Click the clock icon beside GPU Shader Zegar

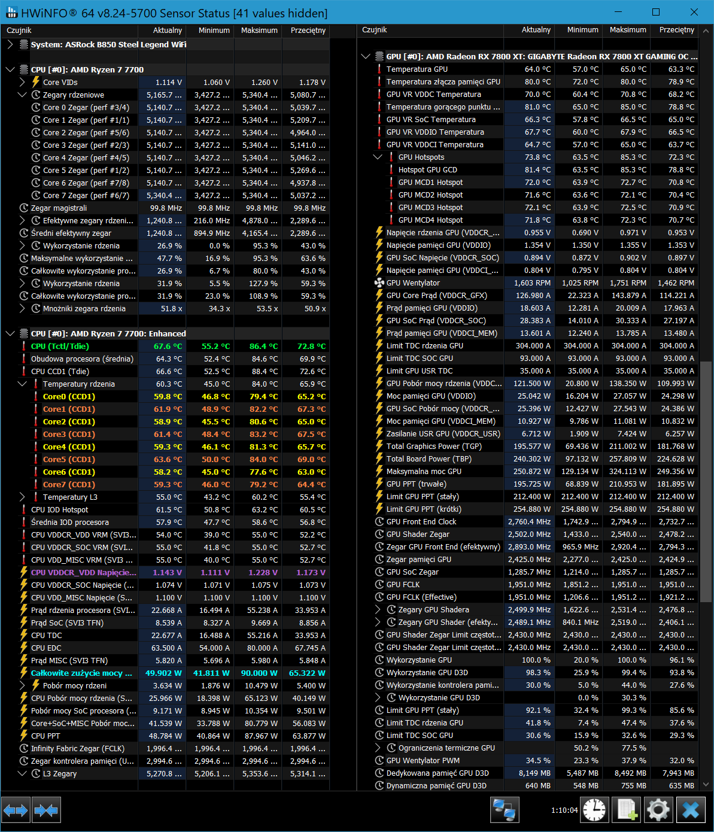[379, 534]
